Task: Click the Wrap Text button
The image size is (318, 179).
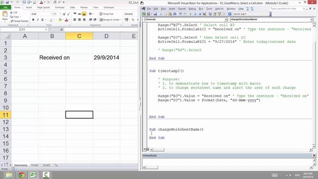Action: (x=106, y=14)
